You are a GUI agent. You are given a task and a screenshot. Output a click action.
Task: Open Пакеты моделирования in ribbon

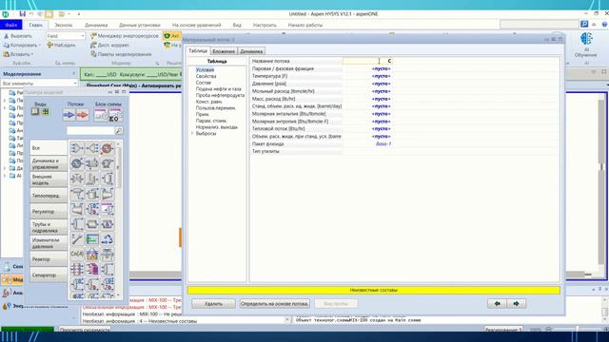[x=121, y=54]
